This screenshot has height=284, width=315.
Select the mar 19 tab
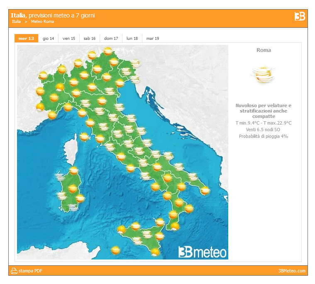pos(153,39)
